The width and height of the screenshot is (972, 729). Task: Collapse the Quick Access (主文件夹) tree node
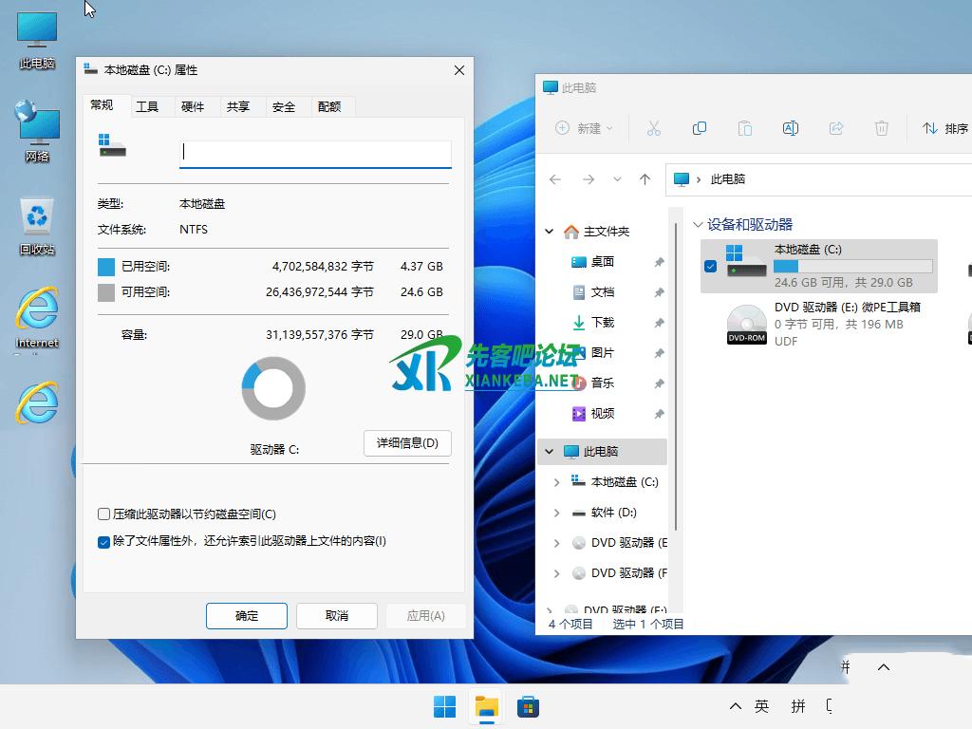pyautogui.click(x=549, y=232)
